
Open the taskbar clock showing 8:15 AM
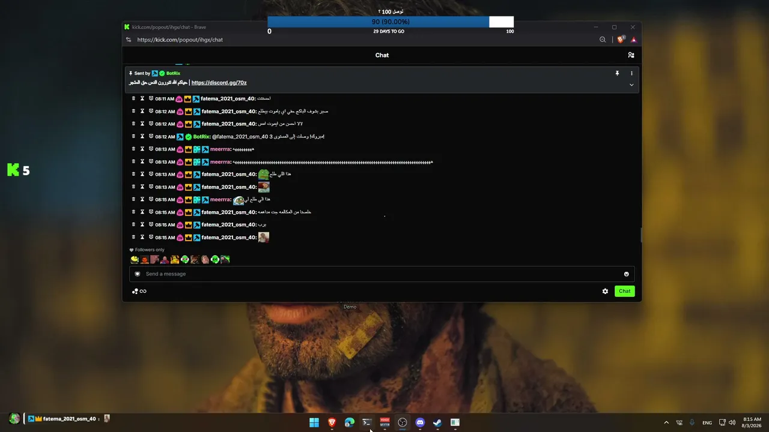pyautogui.click(x=752, y=422)
